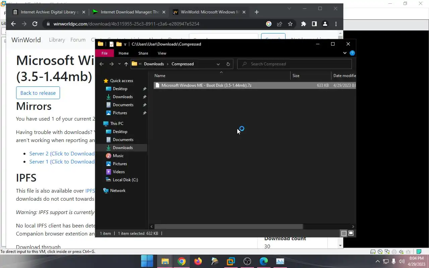This screenshot has width=429, height=268.
Task: Click Compressed in the address breadcrumb
Action: pyautogui.click(x=183, y=64)
